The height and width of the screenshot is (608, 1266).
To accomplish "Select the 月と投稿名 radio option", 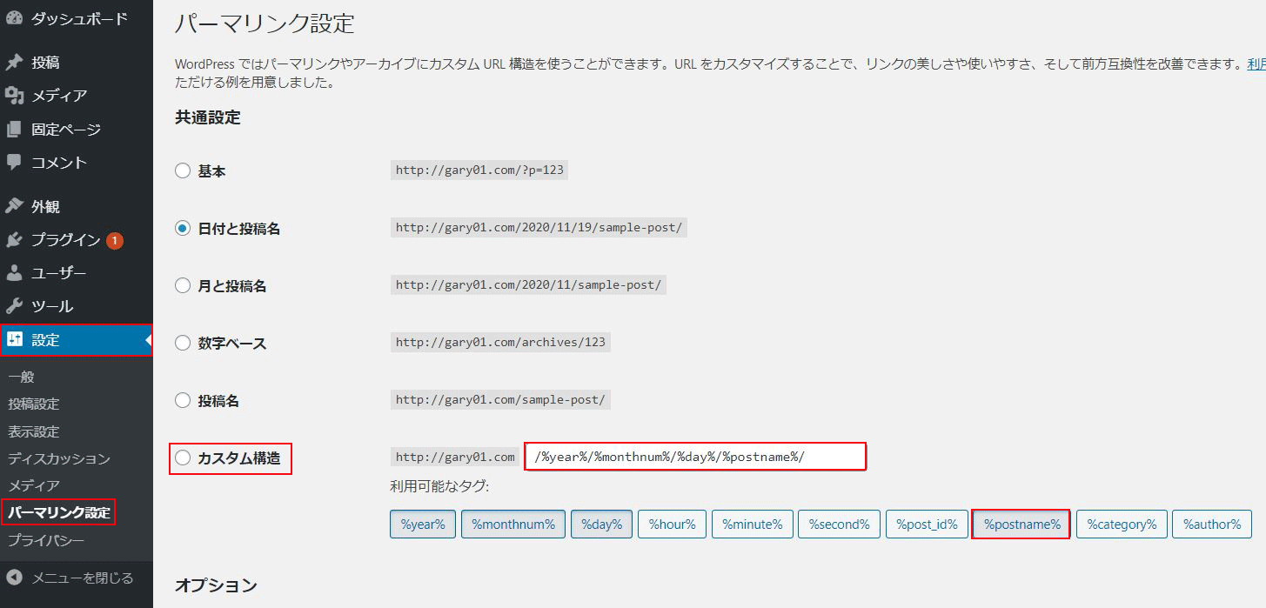I will [x=183, y=285].
